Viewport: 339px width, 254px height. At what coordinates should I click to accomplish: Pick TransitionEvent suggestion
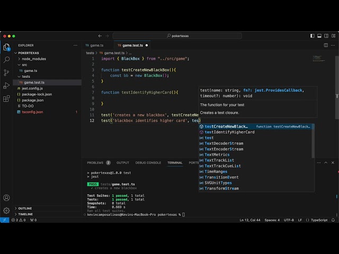tap(255, 177)
